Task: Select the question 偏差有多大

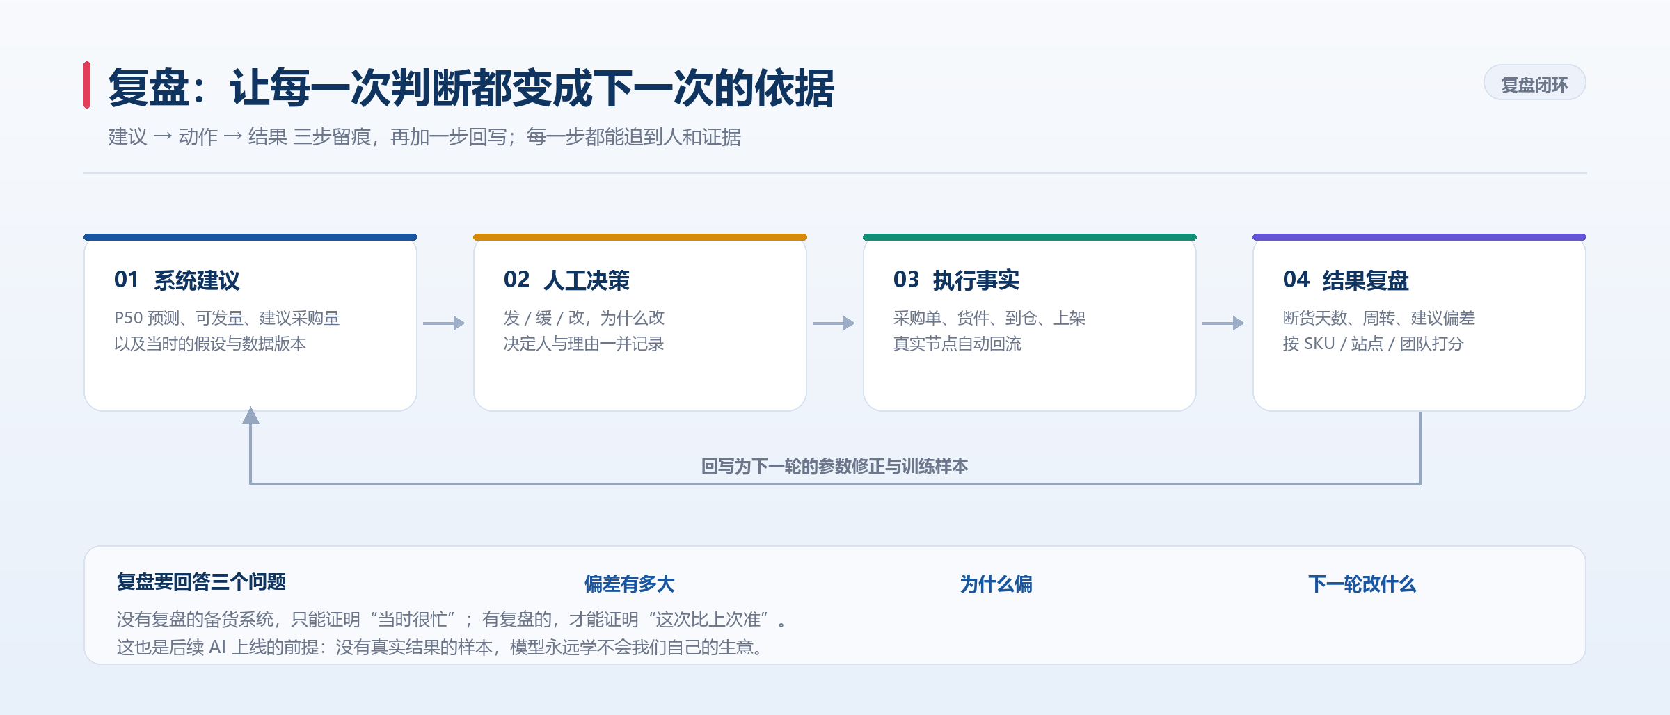Action: [x=629, y=584]
